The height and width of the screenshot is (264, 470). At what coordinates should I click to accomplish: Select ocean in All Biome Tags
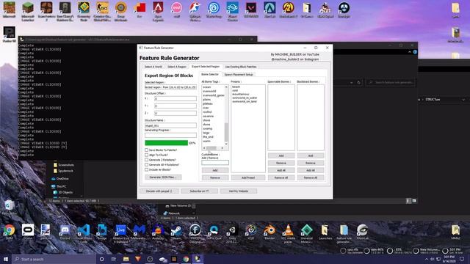pos(207,87)
